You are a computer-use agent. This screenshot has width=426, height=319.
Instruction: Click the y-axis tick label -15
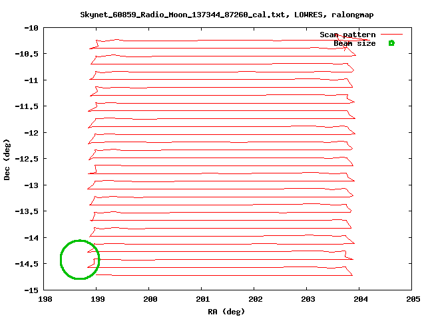[31, 290]
